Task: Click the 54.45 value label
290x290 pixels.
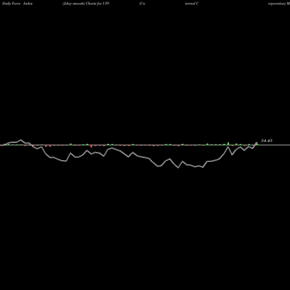Action: [x=267, y=140]
